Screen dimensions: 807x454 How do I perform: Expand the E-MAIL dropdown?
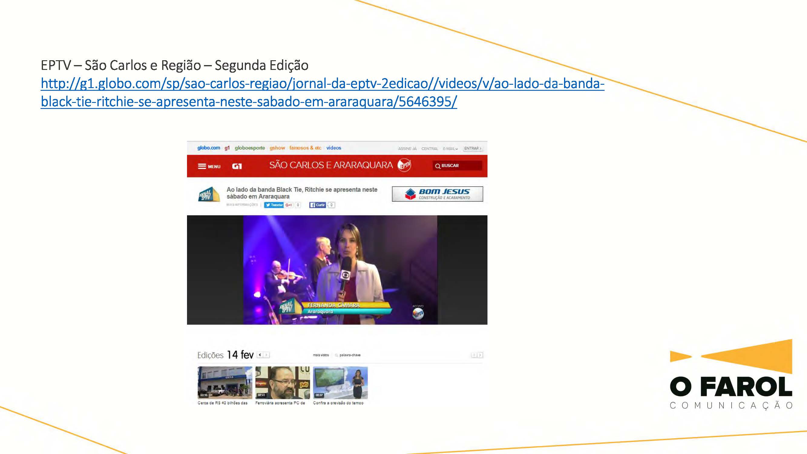pyautogui.click(x=450, y=149)
